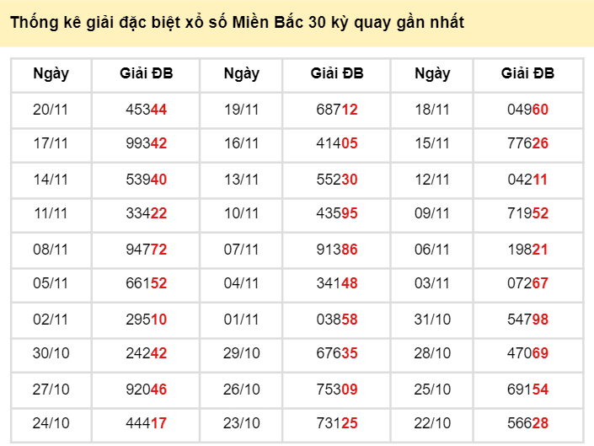Select the 31/10 date cell
Image resolution: width=594 pixels, height=446 pixels.
[x=432, y=319]
